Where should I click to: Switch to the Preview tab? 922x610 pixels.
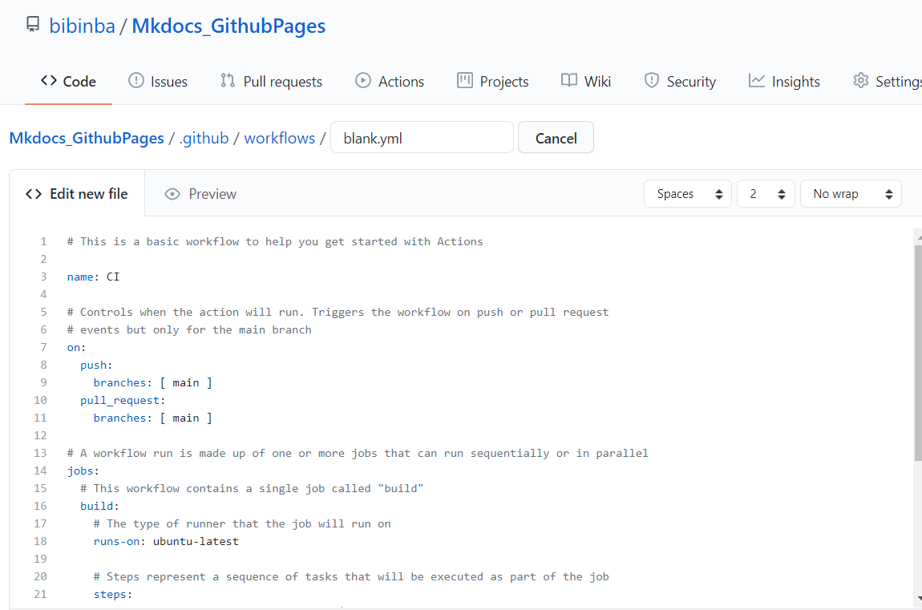click(200, 194)
